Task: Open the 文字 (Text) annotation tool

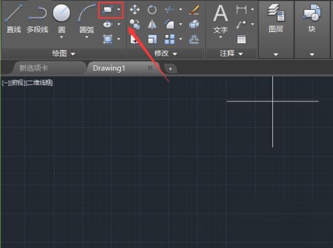Action: [220, 19]
